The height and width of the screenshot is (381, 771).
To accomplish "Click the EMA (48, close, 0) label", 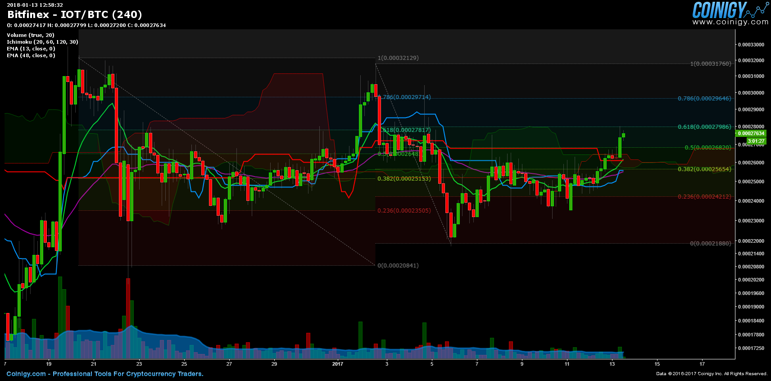I will tap(31, 55).
